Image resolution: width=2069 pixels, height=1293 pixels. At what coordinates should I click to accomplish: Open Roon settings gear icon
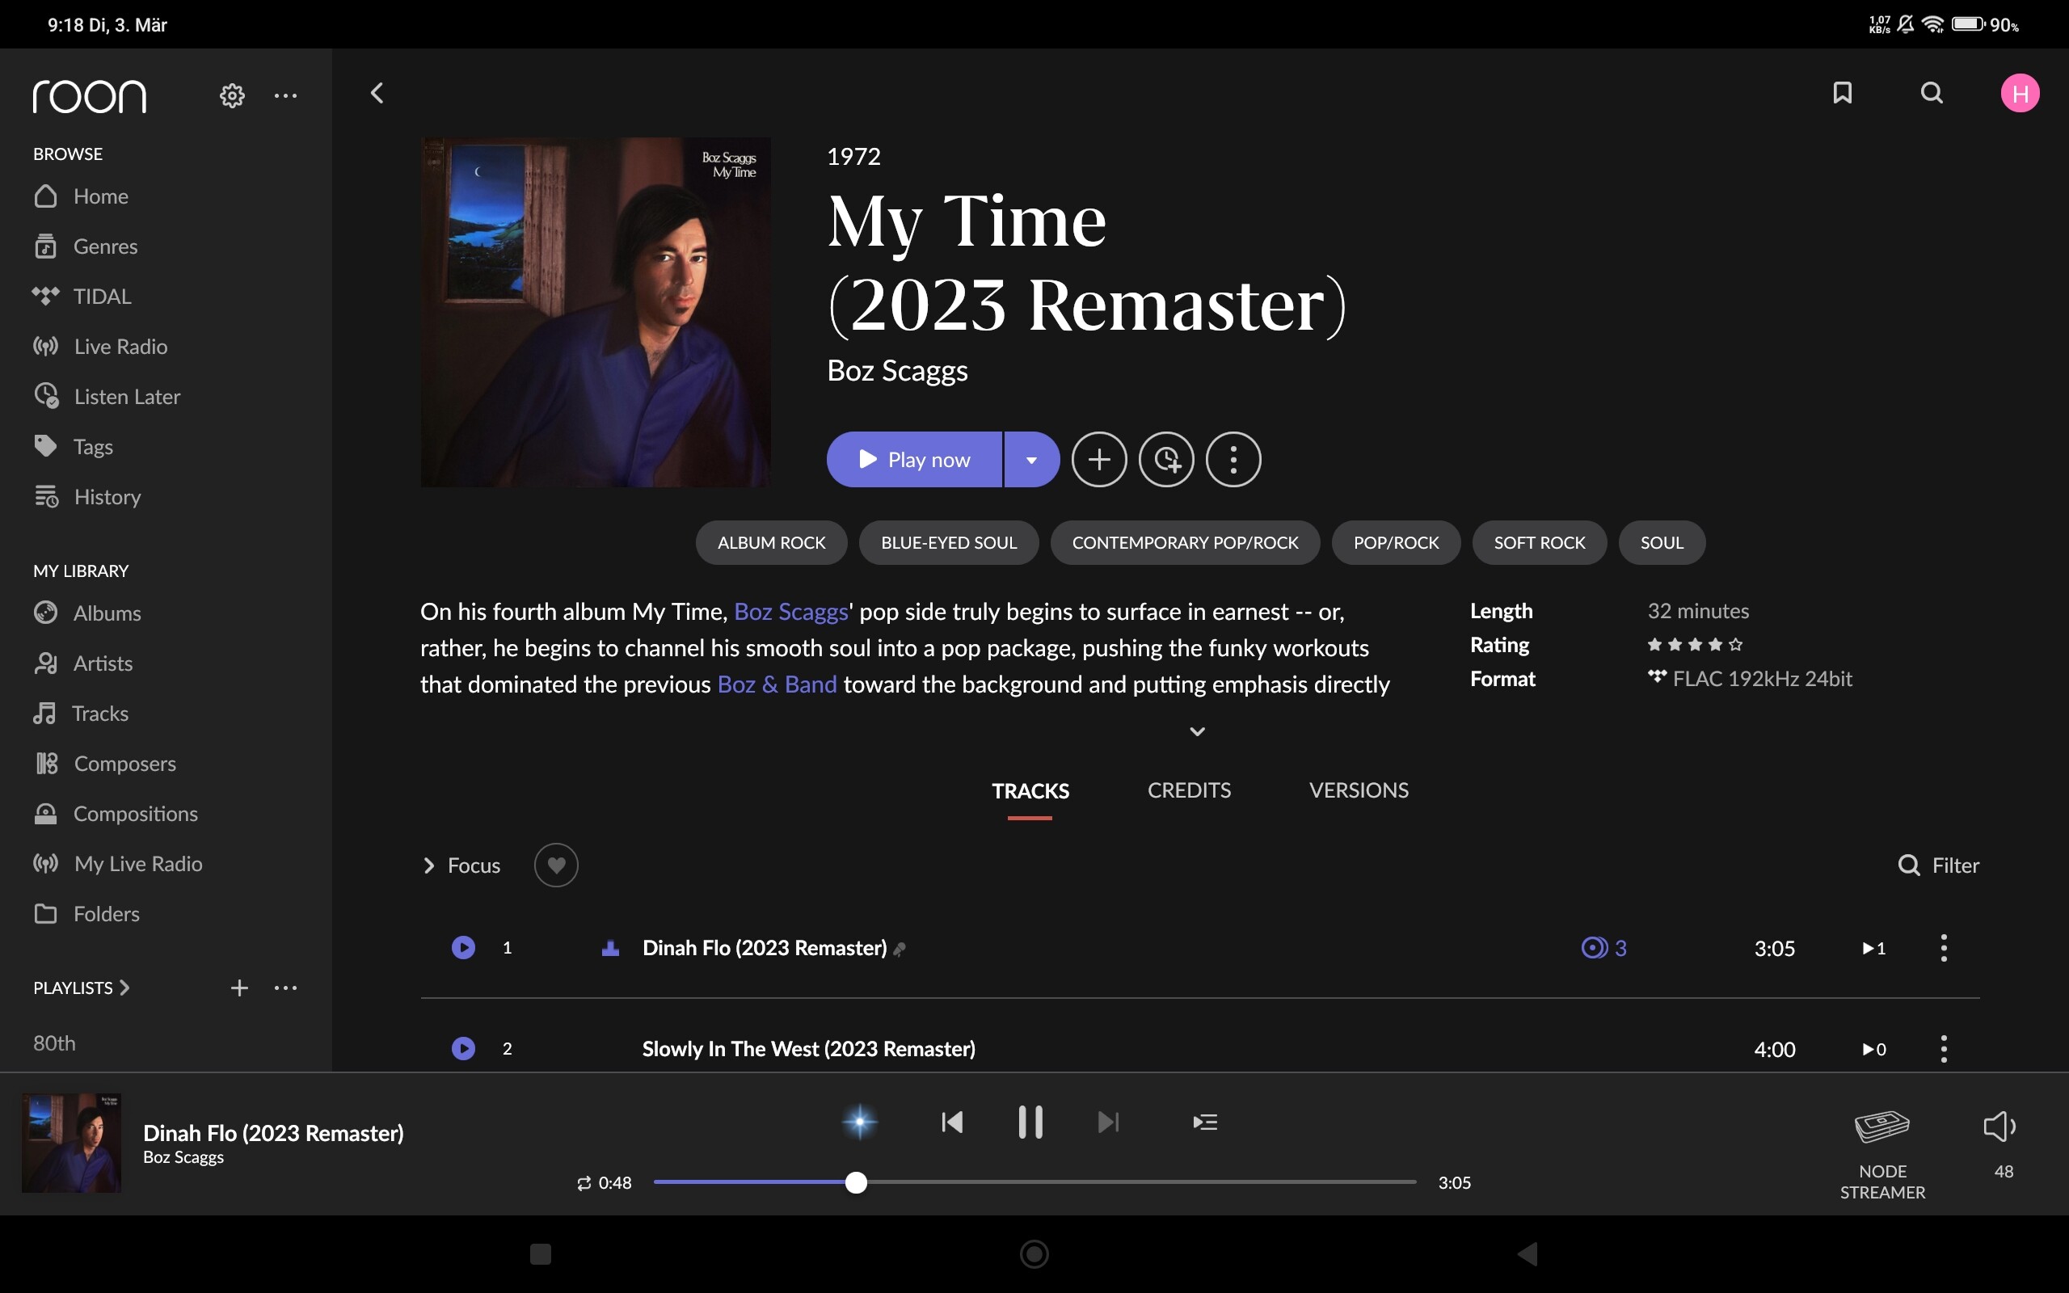tap(232, 95)
